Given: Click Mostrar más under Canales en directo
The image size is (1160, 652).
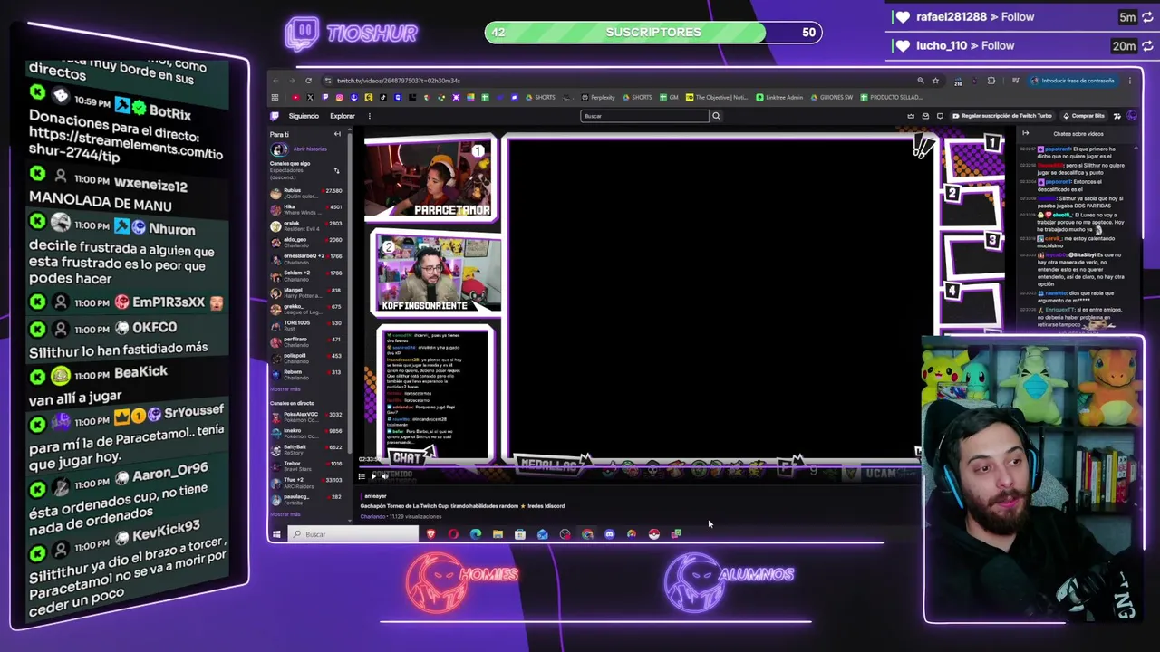Looking at the screenshot, I should [x=285, y=514].
